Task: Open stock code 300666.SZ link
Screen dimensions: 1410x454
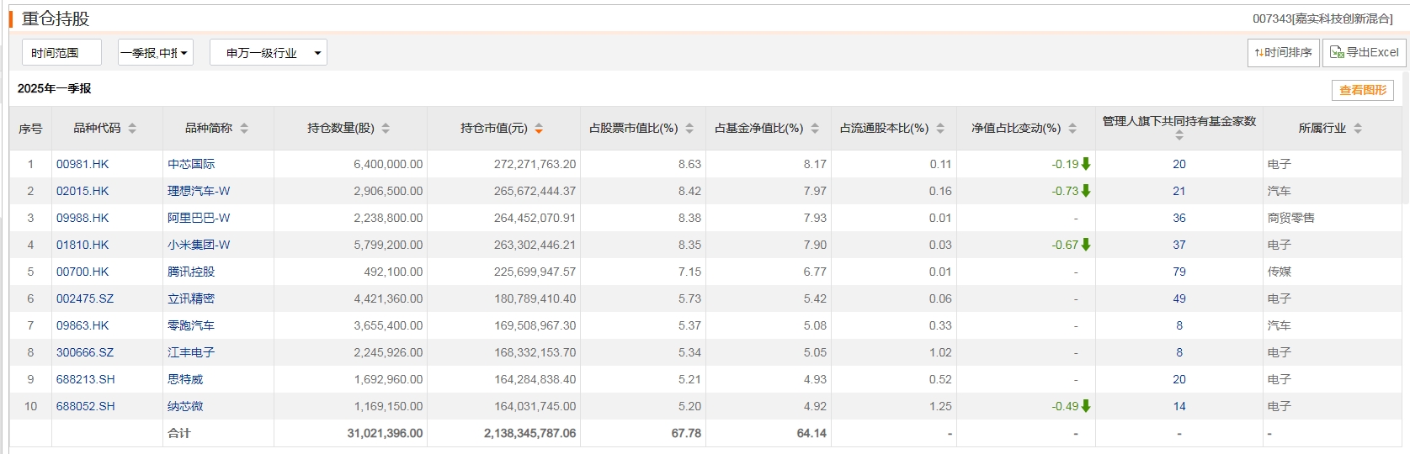Action: [x=85, y=352]
